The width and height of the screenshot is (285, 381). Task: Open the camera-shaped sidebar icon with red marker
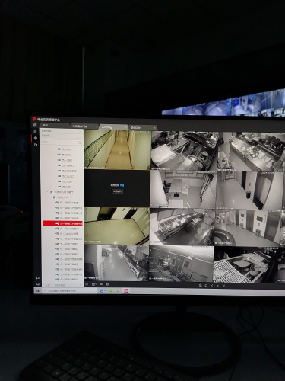point(36,138)
